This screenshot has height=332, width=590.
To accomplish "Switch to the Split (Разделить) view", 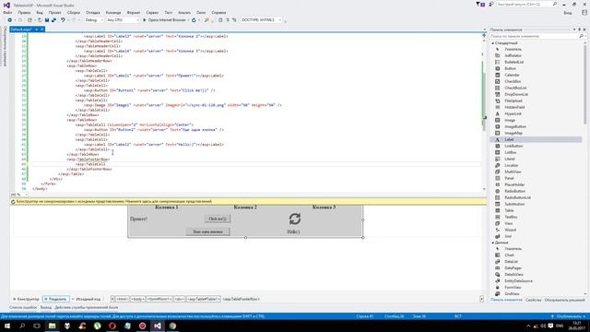I will [x=55, y=299].
